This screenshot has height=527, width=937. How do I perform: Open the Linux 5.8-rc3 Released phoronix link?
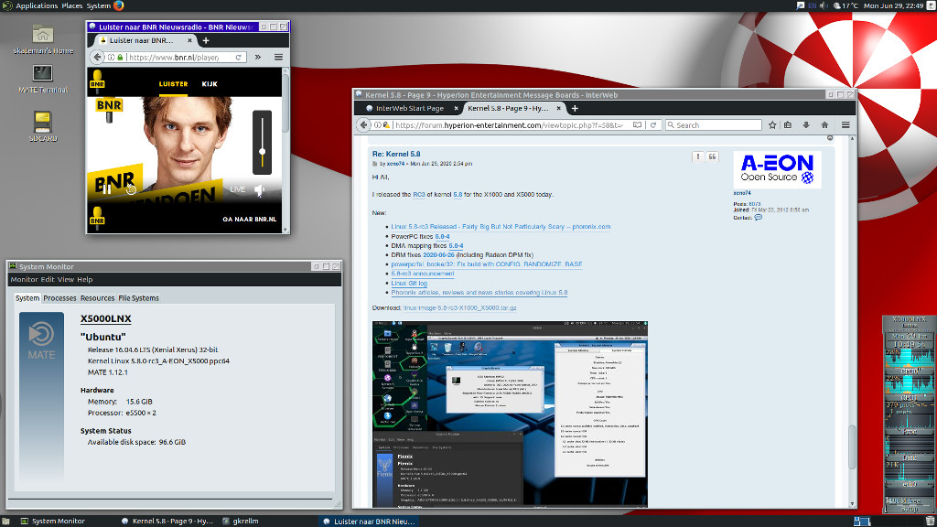coord(501,227)
